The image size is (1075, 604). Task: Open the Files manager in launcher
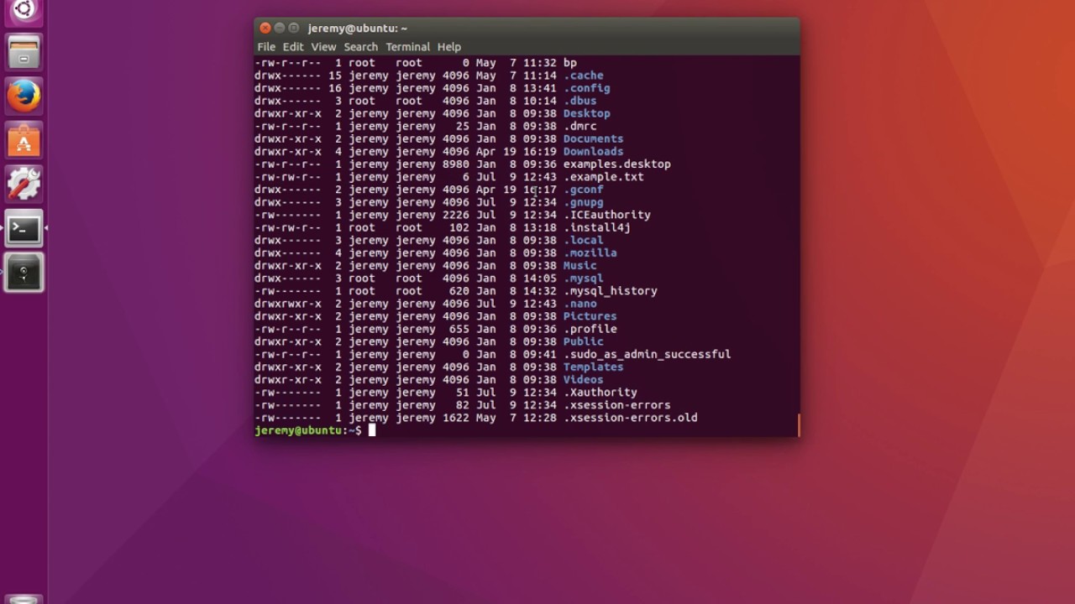pyautogui.click(x=24, y=52)
